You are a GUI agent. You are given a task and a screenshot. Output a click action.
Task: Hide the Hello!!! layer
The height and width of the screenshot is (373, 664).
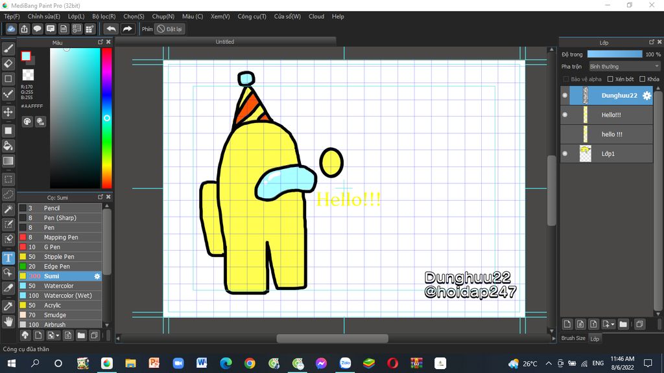point(565,115)
